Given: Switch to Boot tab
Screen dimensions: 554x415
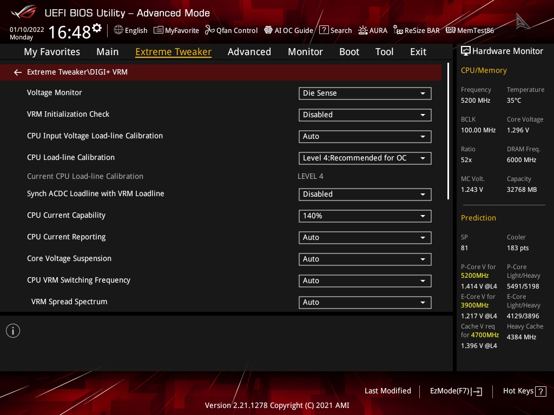Looking at the screenshot, I should pos(349,52).
